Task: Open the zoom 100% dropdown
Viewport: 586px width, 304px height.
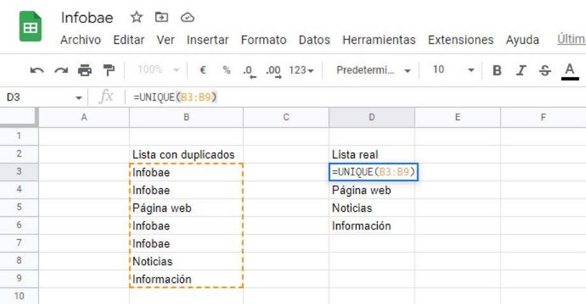Action: (x=159, y=69)
